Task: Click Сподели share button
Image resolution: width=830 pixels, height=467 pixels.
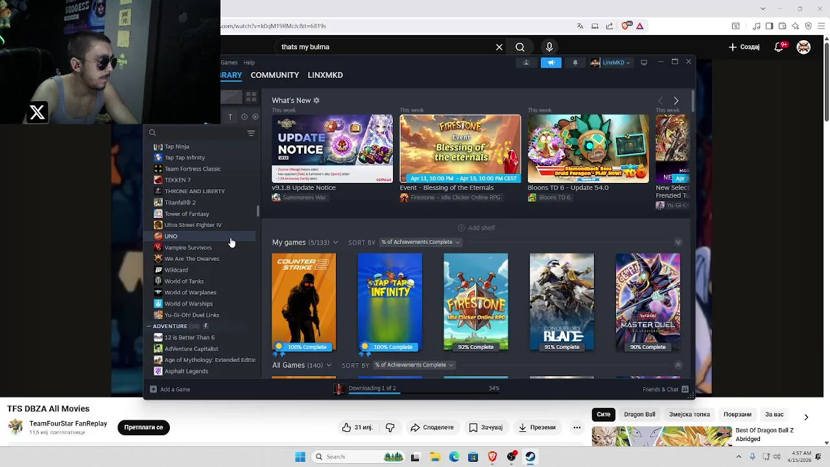Action: click(x=432, y=427)
